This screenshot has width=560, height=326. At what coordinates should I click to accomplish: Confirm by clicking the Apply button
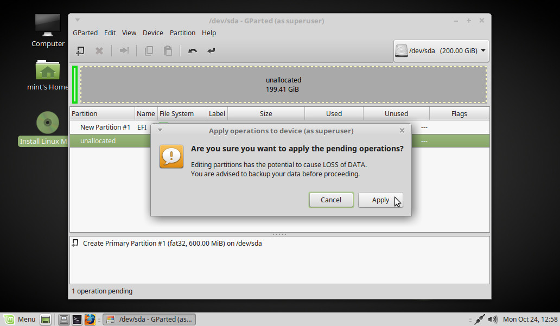click(x=380, y=200)
